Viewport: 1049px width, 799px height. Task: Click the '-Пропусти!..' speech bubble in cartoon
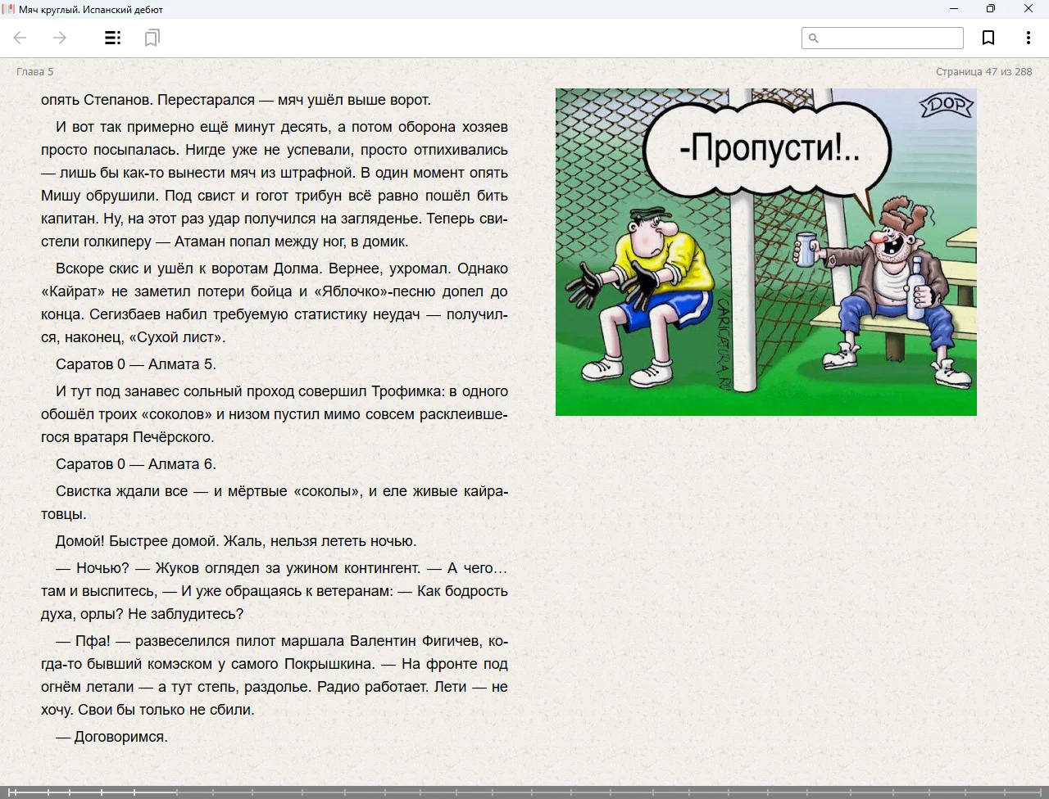(769, 149)
